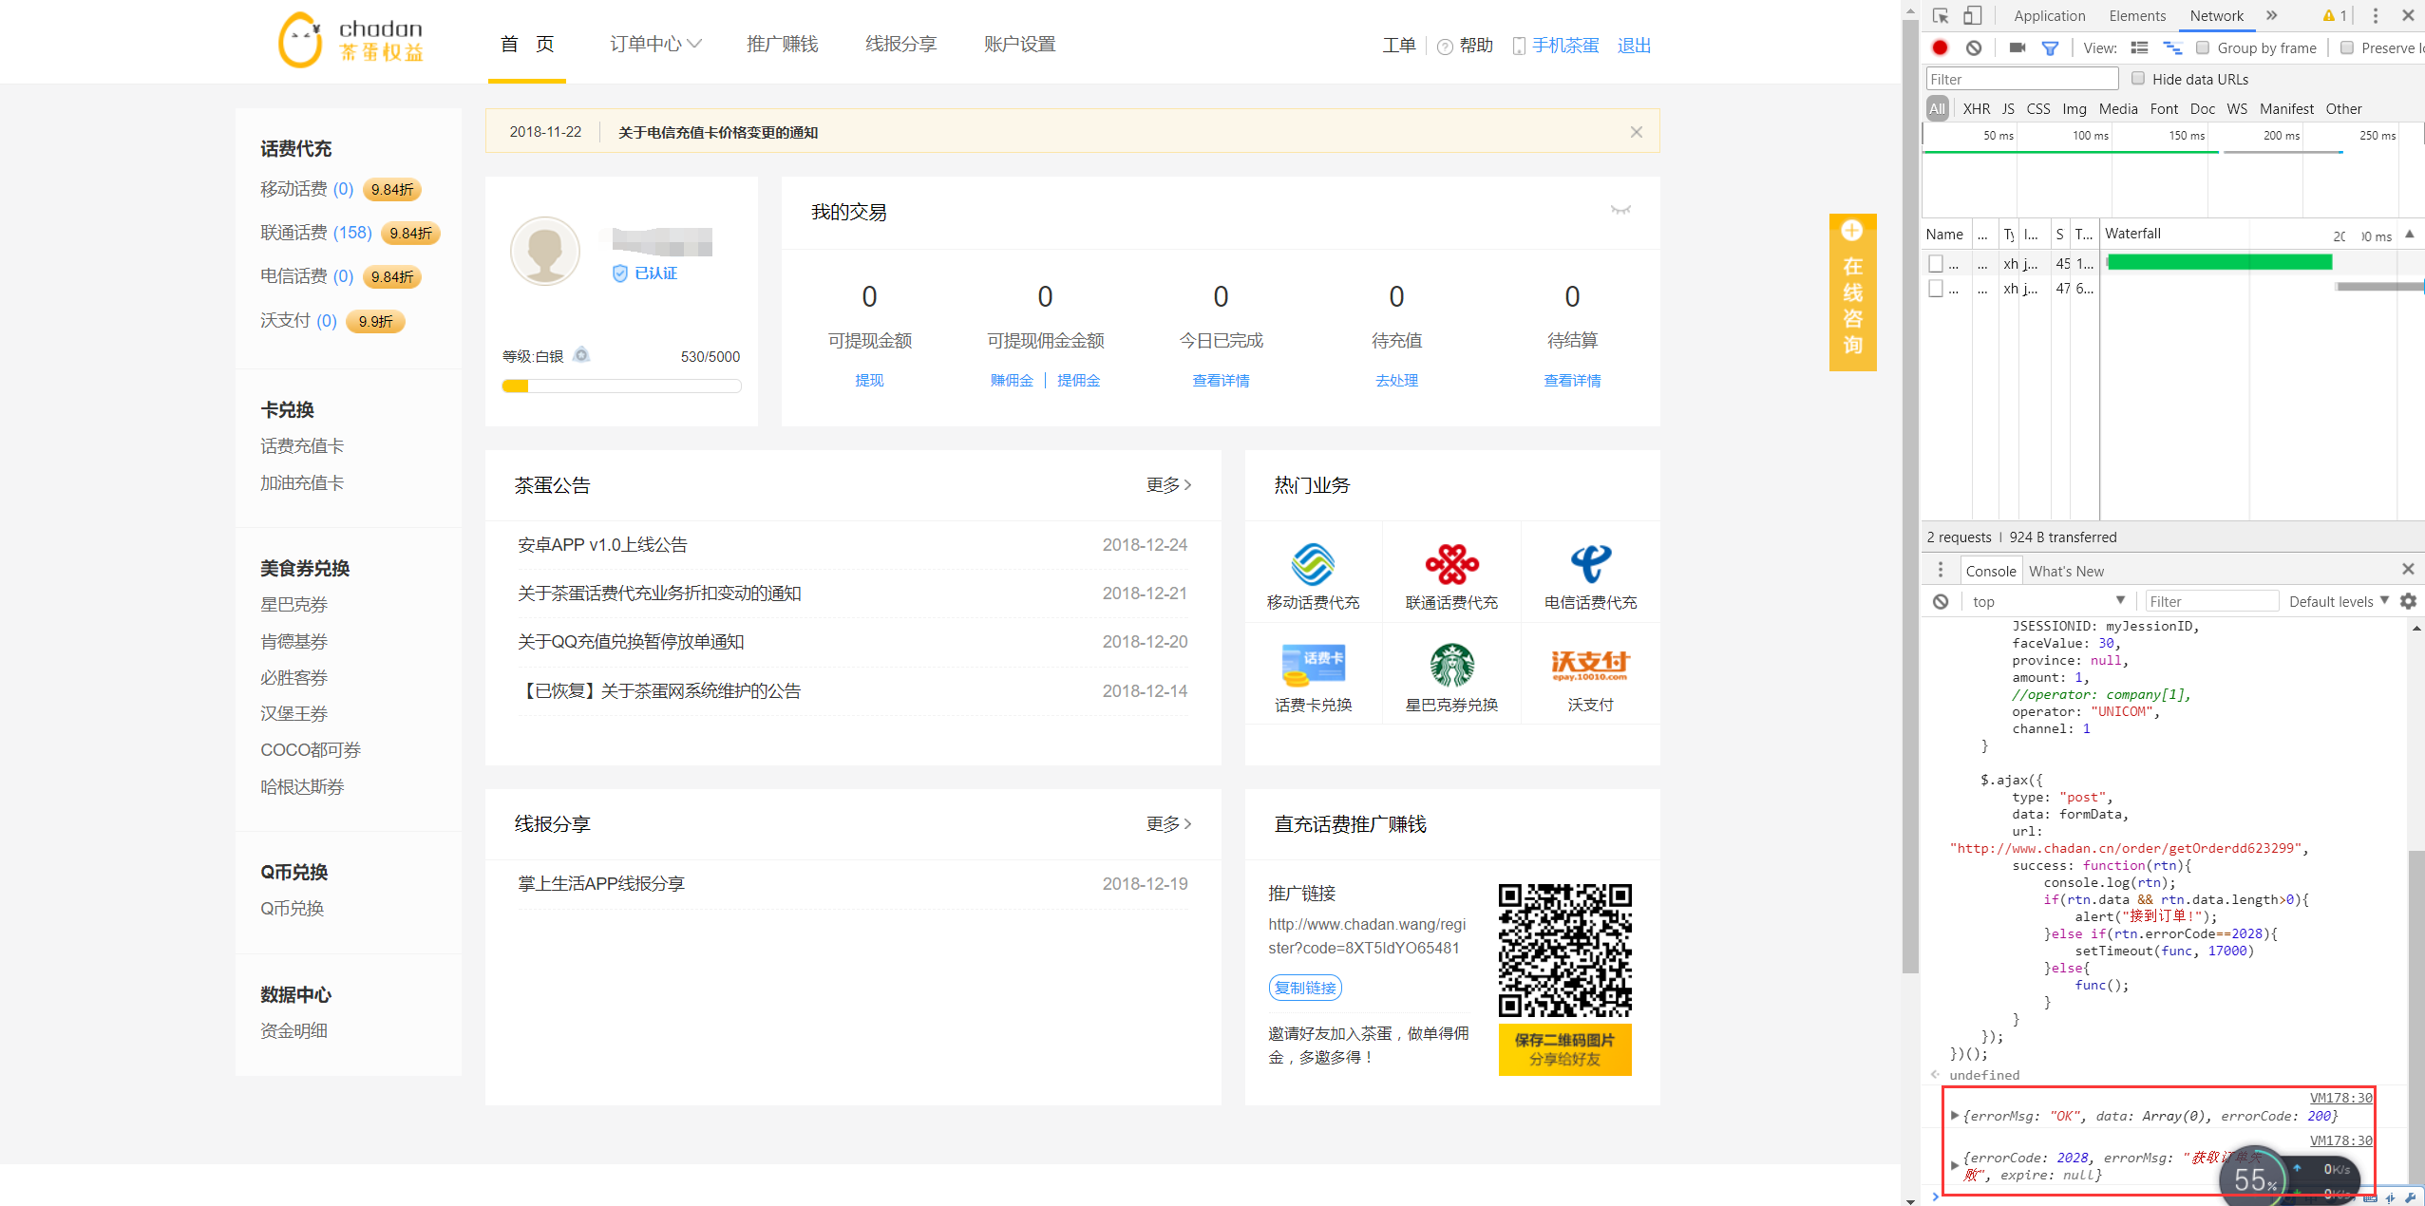
Task: Open the Default levels dropdown
Action: 2339,601
